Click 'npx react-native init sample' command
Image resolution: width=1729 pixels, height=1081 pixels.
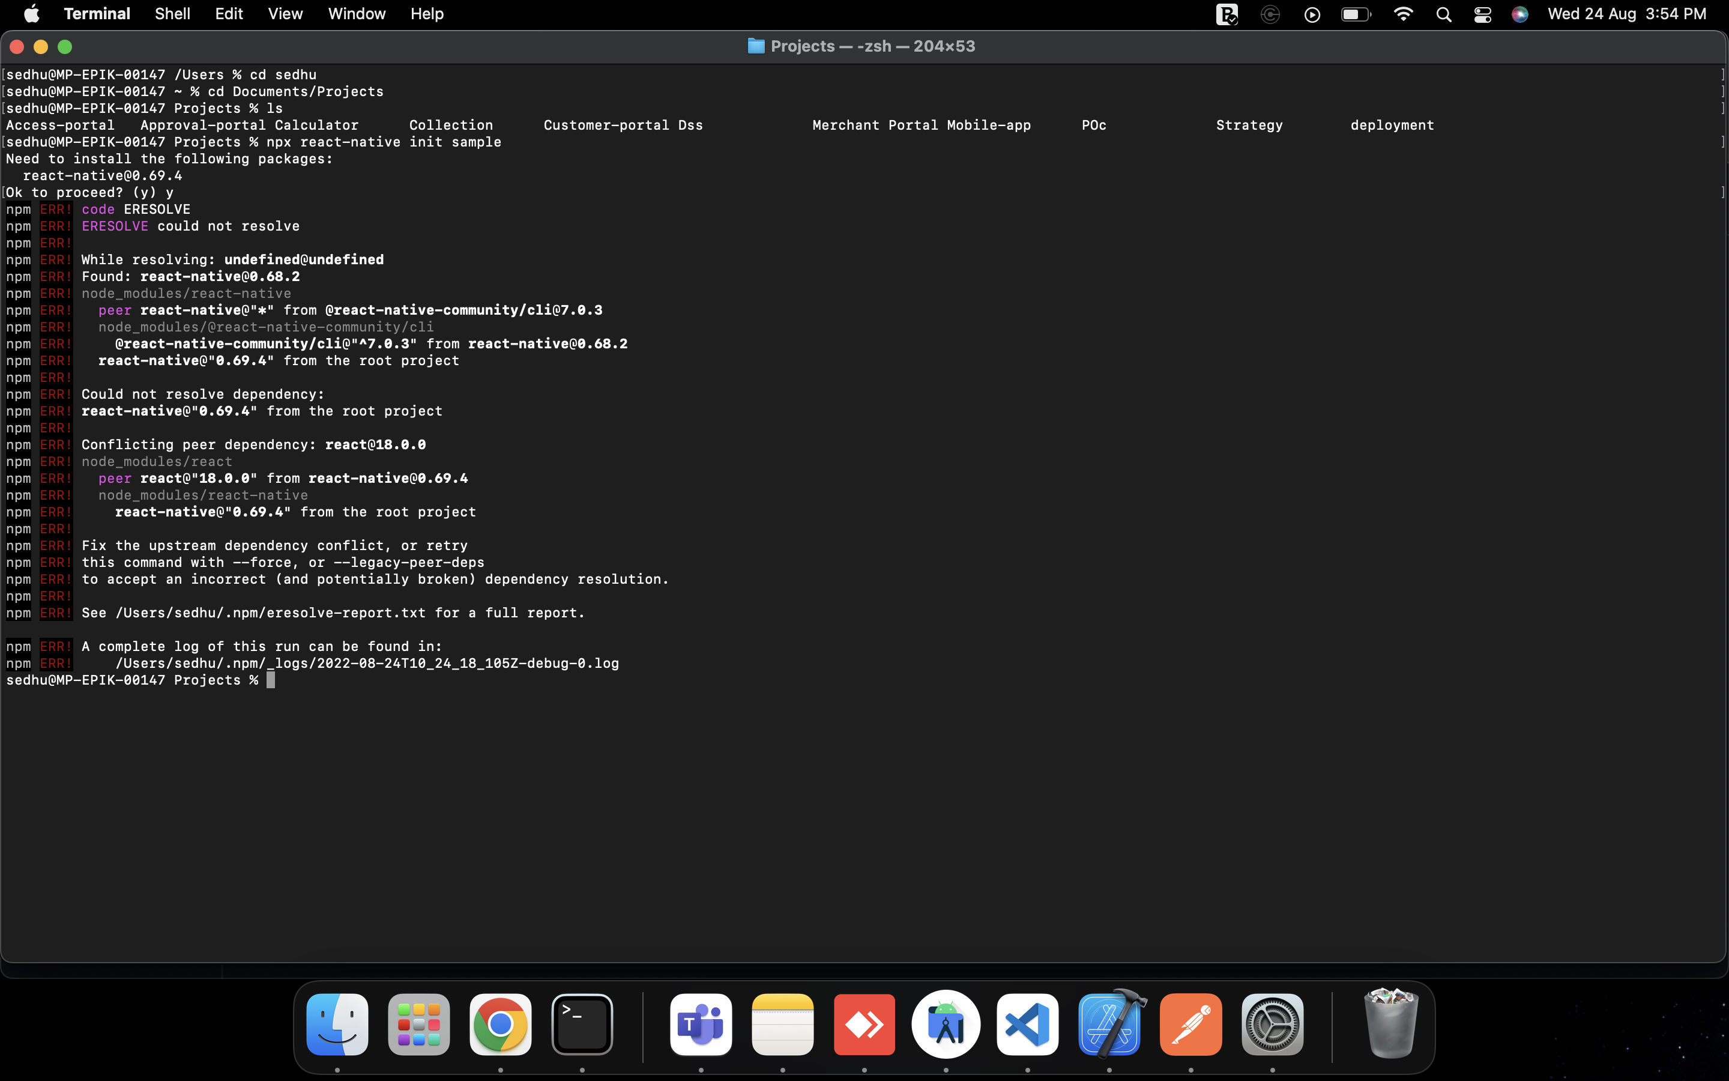(x=384, y=142)
